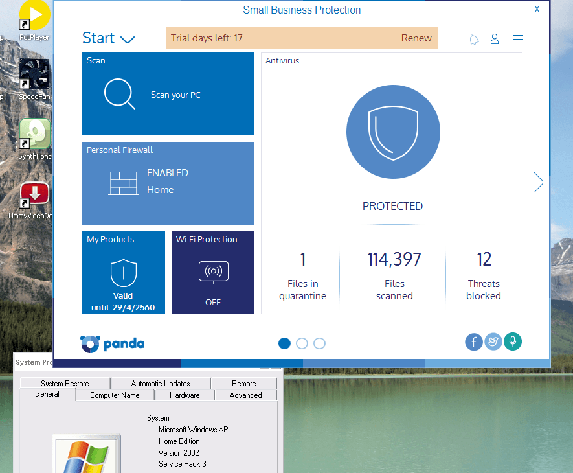Image resolution: width=573 pixels, height=473 pixels.
Task: Switch to Computer Name tab
Action: point(115,395)
